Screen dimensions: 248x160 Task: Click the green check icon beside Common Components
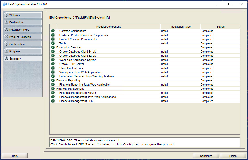click(x=53, y=31)
